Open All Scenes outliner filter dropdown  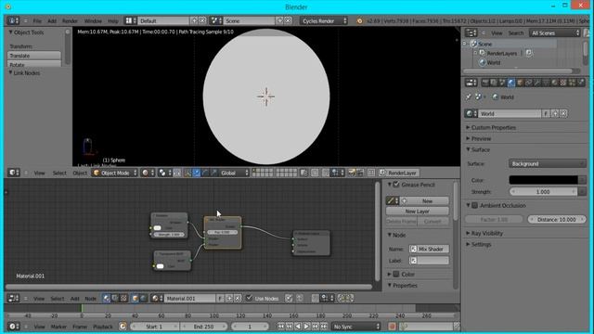[555, 33]
